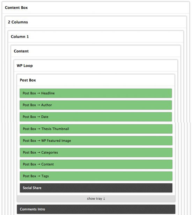
Task: Click the down arrow beside show tray
Action: tap(104, 199)
